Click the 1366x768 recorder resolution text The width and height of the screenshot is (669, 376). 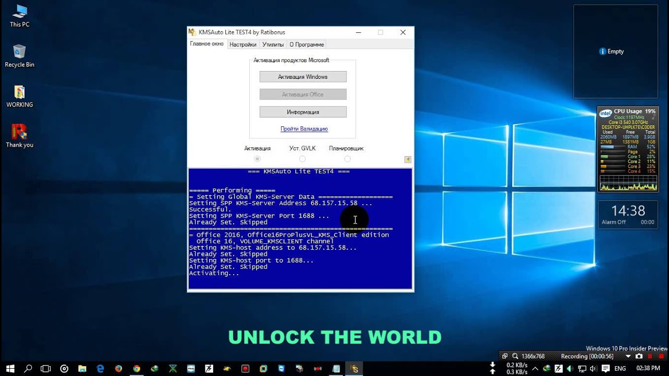point(533,356)
